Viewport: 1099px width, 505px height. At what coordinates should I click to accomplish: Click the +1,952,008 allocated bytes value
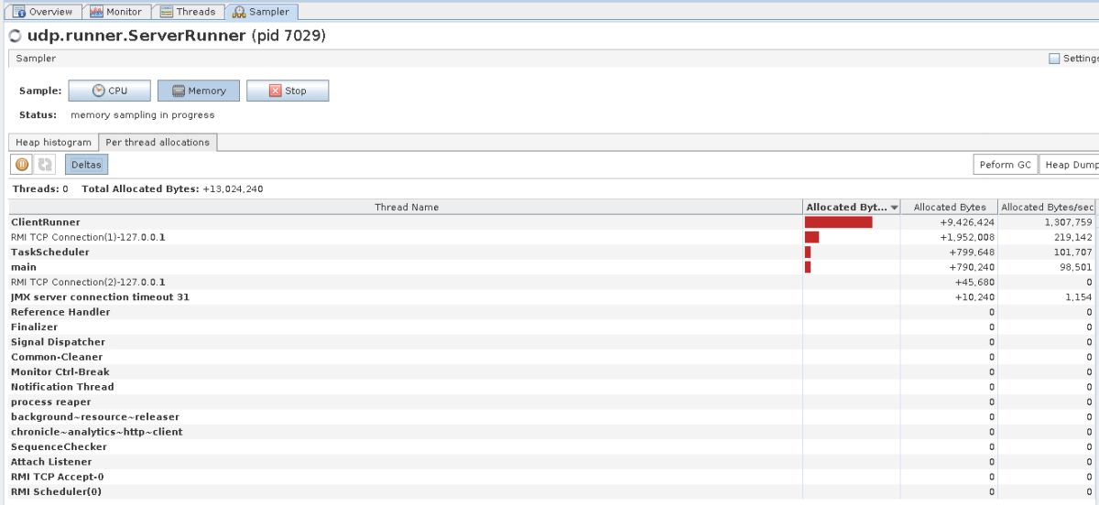[967, 237]
